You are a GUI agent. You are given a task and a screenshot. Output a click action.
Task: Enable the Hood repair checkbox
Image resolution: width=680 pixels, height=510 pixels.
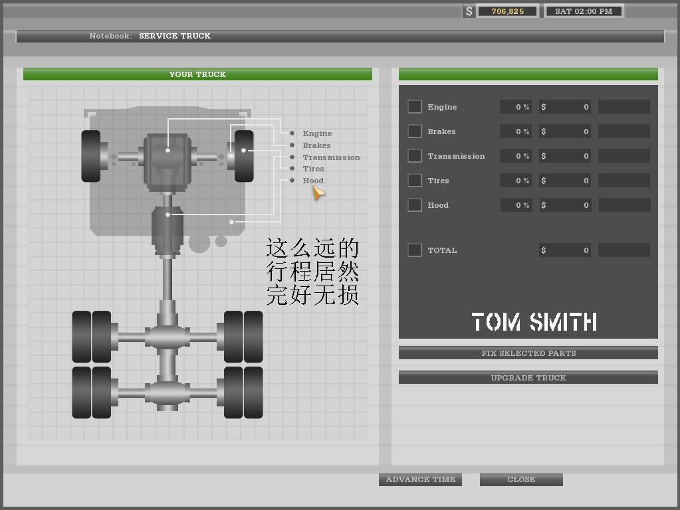pos(415,205)
